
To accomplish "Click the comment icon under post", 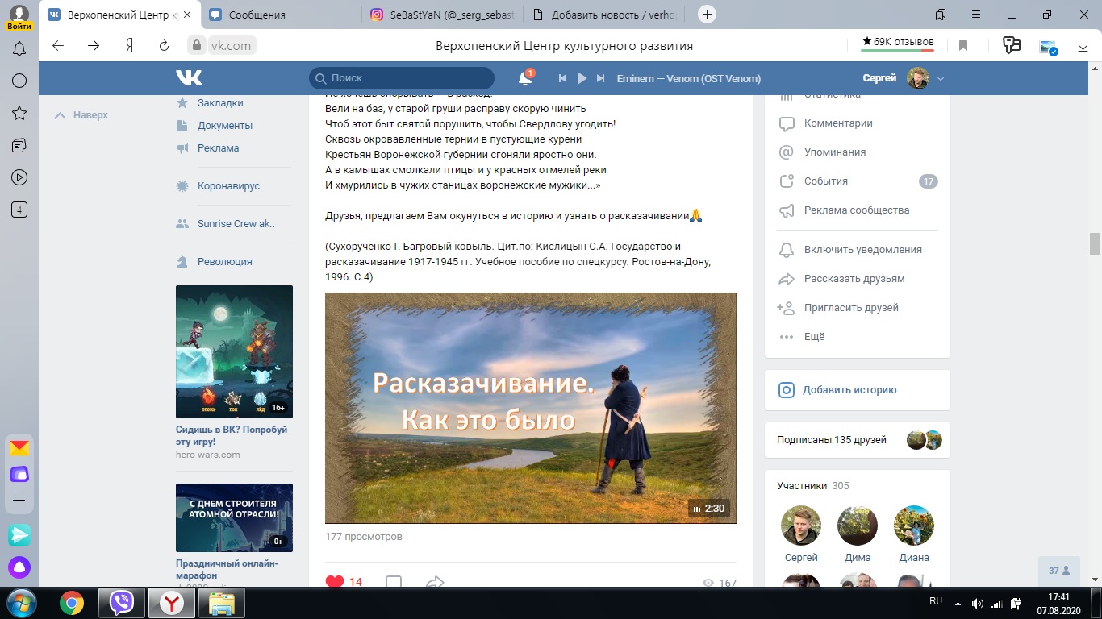I will click(x=394, y=582).
